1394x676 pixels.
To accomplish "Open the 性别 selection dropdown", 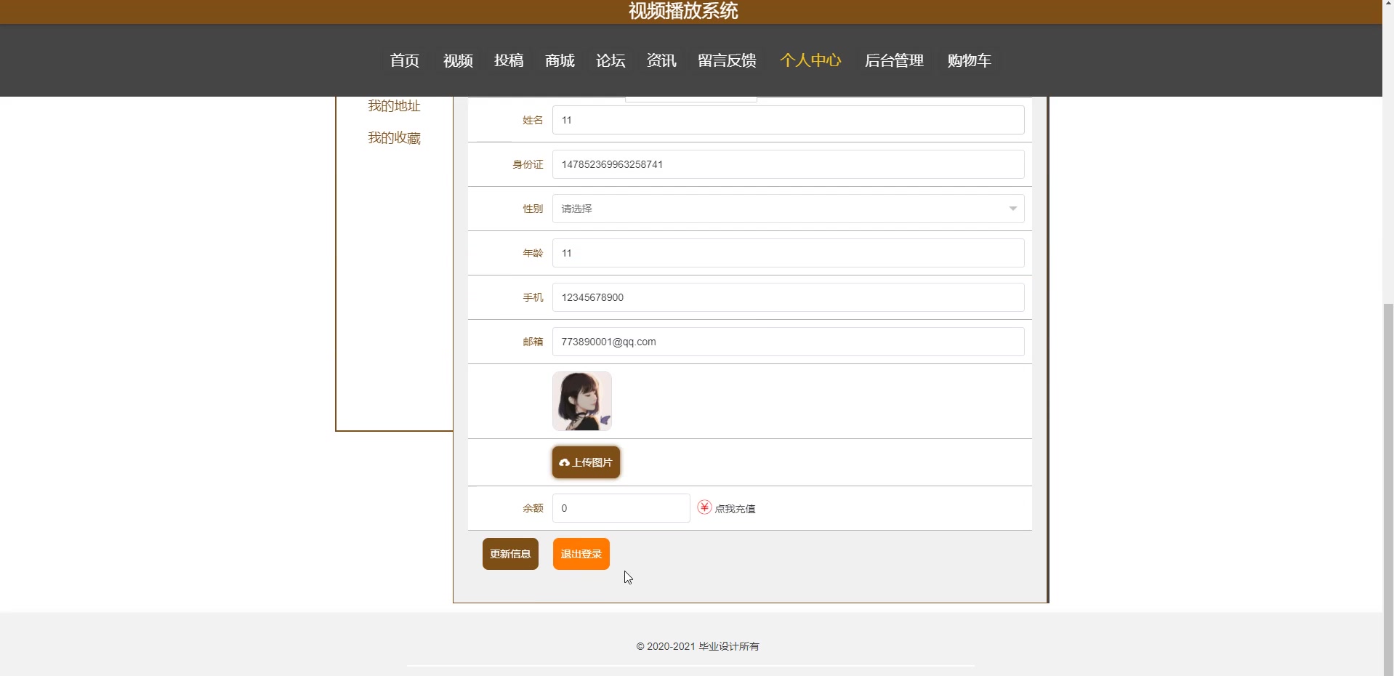I will [787, 209].
